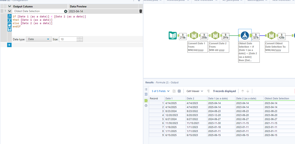Select cell 2025-06-15 in record 9
The width and height of the screenshot is (295, 144).
[221, 135]
